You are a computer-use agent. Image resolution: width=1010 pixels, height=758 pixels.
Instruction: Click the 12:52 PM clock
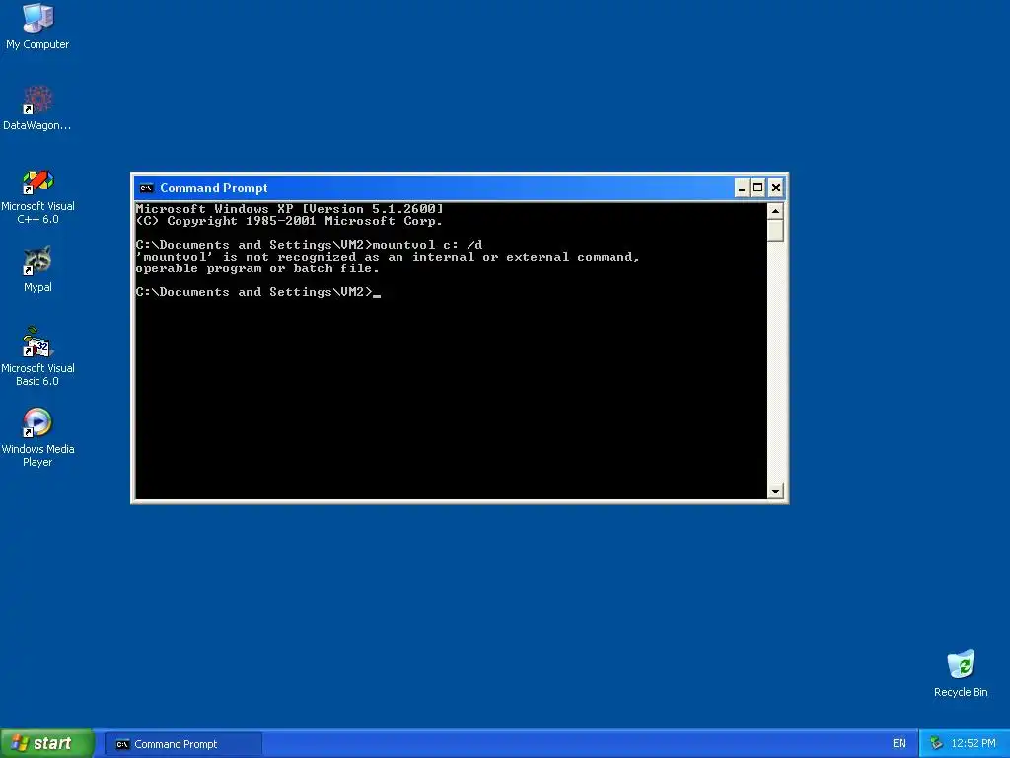[974, 744]
